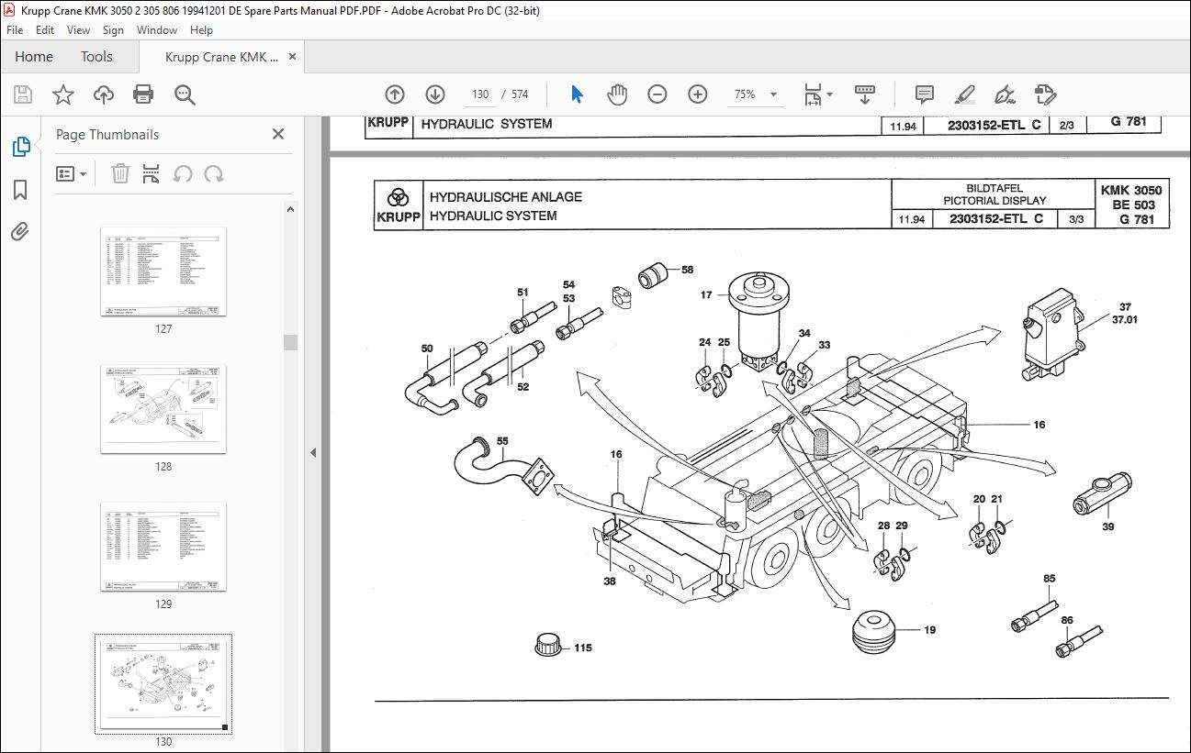This screenshot has width=1191, height=753.
Task: Select the arrow selection tool
Action: (577, 94)
